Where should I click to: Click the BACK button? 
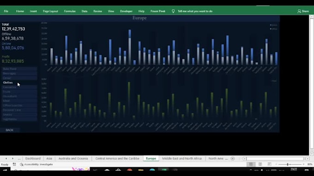click(x=10, y=130)
